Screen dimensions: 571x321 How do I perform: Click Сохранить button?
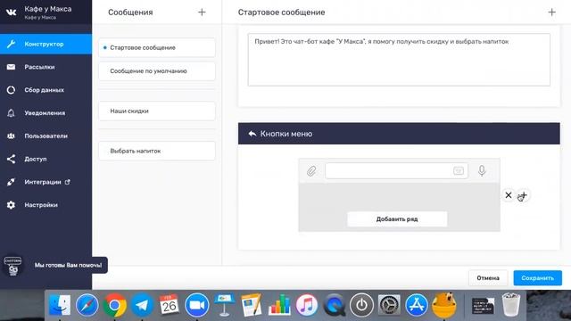point(537,278)
